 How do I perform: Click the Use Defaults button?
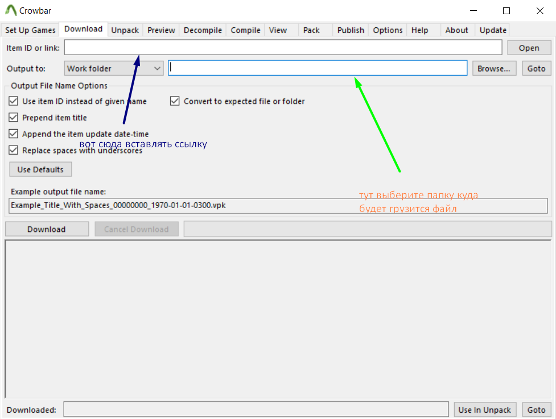[x=40, y=169]
